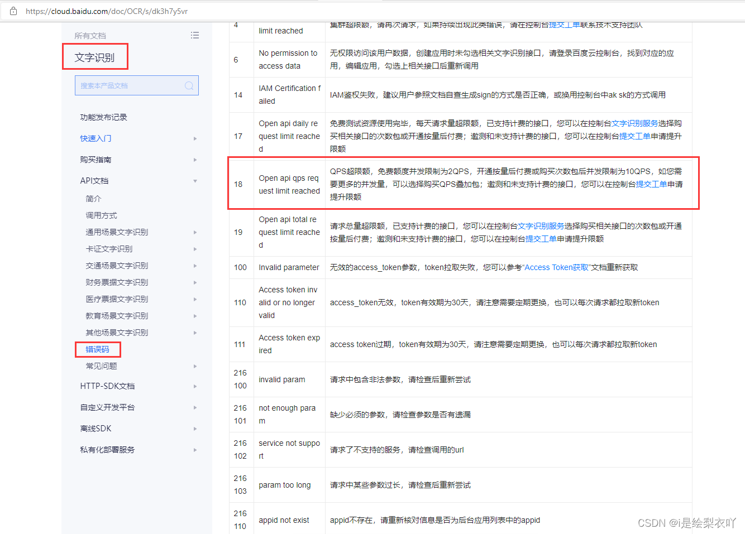
Task: Collapse the API文档 arrow
Action: [x=195, y=181]
